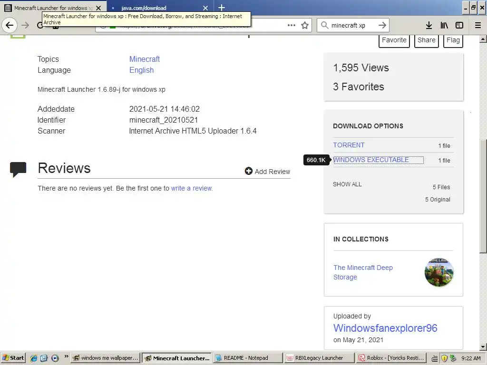Download the WINDOWS EXECUTABLE file
Viewport: 487px width, 365px height.
(371, 160)
